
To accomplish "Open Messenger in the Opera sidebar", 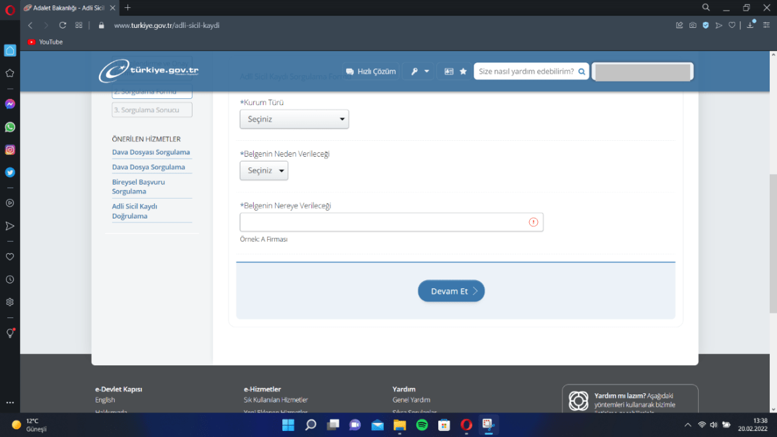I will [x=10, y=104].
